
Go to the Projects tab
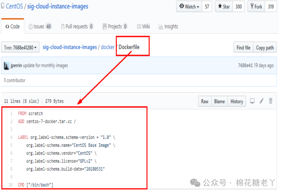pos(115,26)
